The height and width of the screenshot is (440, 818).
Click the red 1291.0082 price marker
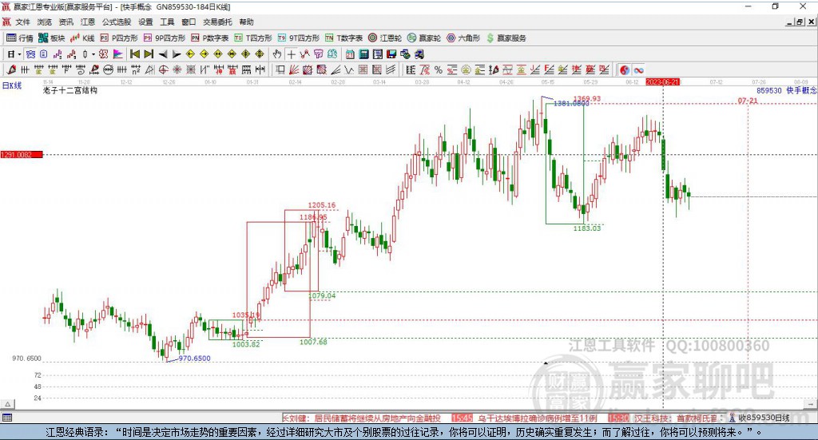pyautogui.click(x=22, y=155)
